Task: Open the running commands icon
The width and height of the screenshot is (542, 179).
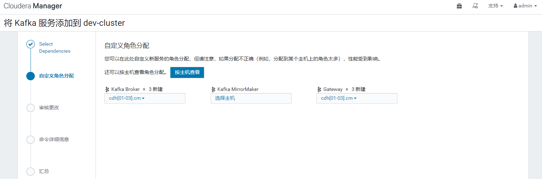Action: point(475,6)
